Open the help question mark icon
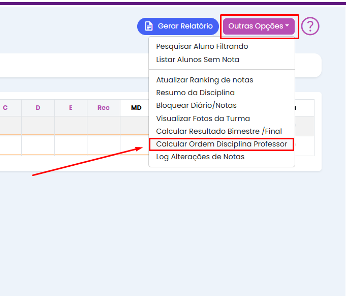346x296 pixels. point(310,26)
